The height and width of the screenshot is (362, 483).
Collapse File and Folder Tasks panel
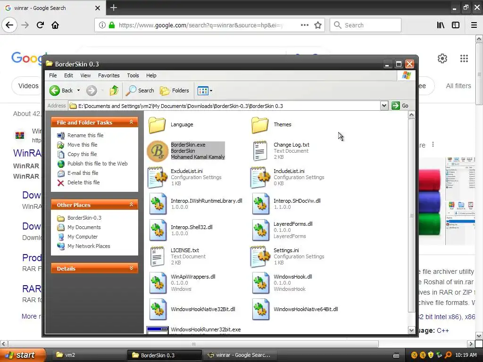pos(132,122)
